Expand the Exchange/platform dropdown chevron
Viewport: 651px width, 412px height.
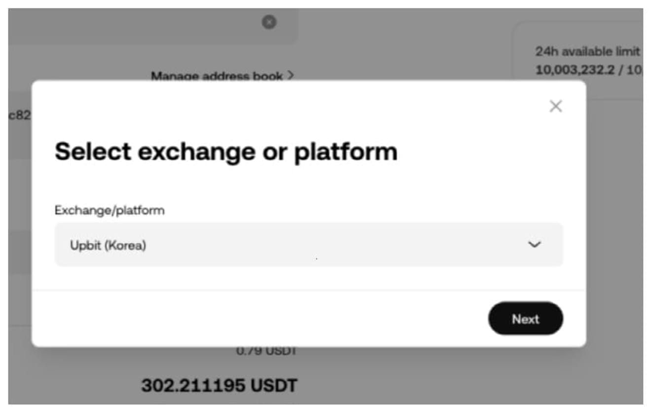click(x=535, y=245)
